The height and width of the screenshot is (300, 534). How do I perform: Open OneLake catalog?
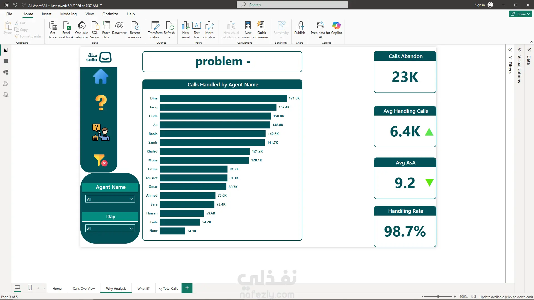81,30
